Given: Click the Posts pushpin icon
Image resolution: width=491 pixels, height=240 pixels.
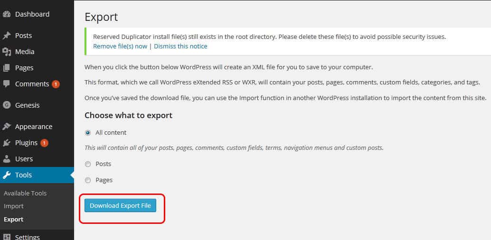Looking at the screenshot, I should [7, 36].
